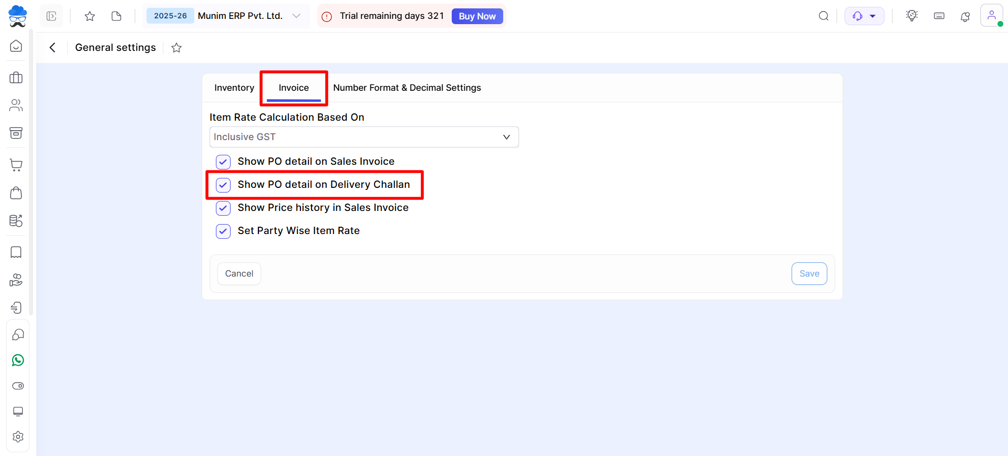Click the lightbulb ideas icon
This screenshot has height=456, width=1008.
[x=912, y=16]
